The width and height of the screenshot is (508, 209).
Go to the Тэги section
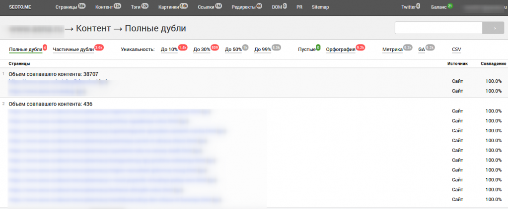click(136, 7)
